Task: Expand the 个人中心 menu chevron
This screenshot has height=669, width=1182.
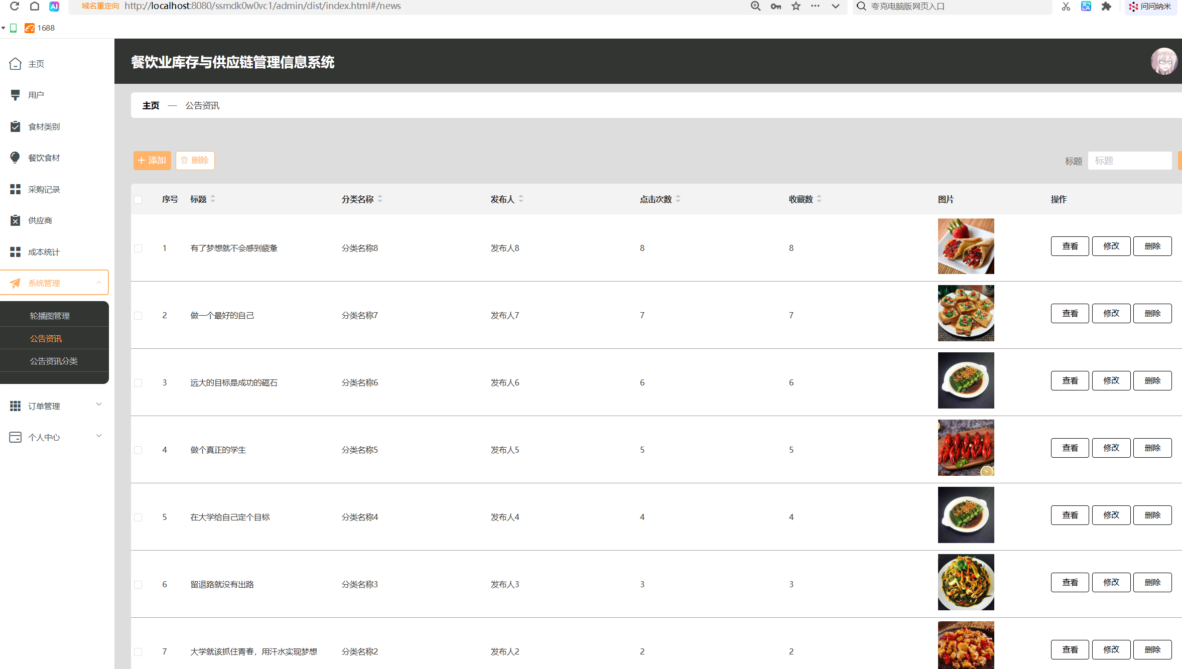Action: coord(99,436)
